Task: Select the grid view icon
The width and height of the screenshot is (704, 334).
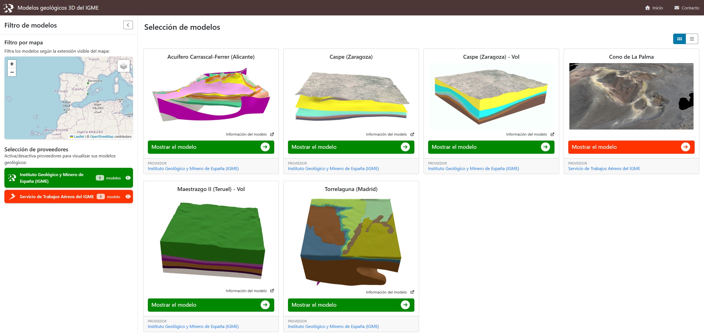Action: 679,39
